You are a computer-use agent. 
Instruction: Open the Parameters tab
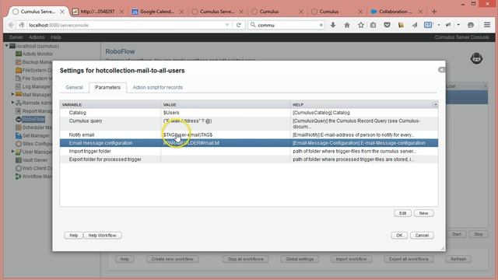pos(107,87)
